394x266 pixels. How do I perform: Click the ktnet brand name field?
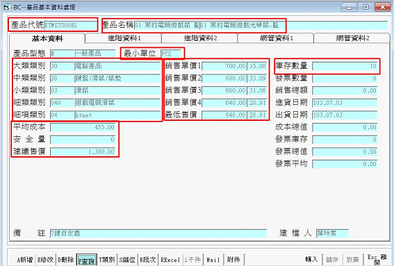pos(117,115)
